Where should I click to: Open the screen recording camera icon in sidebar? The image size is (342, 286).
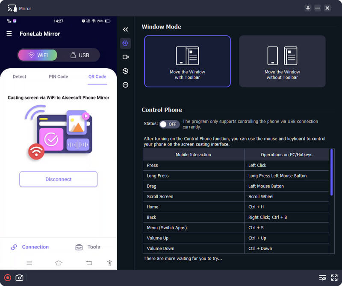125,57
